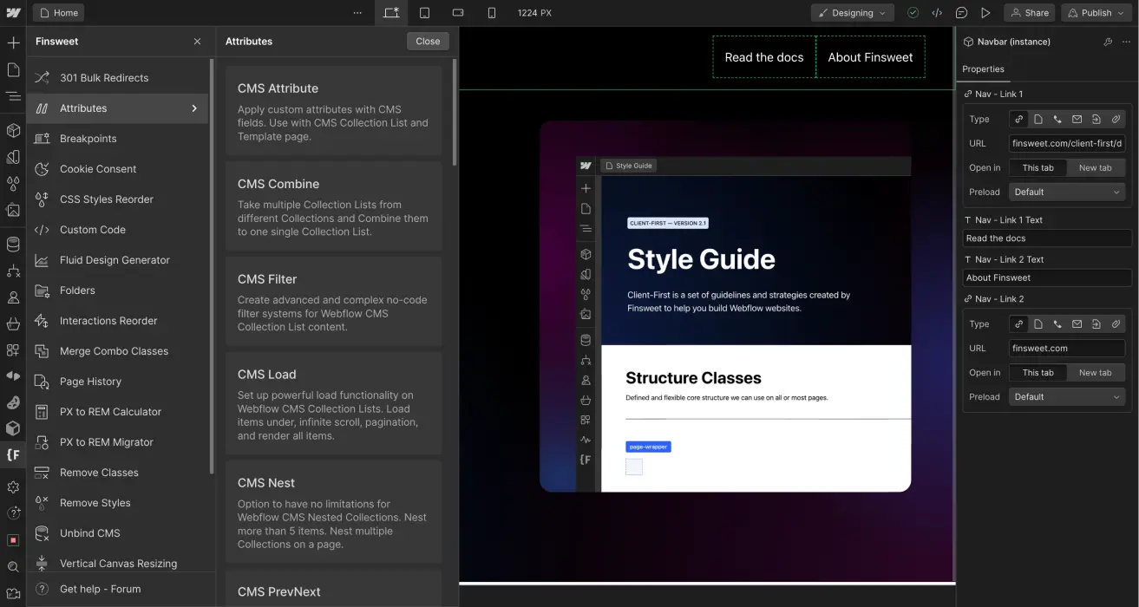Viewport: 1139px width, 607px height.
Task: Click the Share button
Action: (x=1029, y=13)
